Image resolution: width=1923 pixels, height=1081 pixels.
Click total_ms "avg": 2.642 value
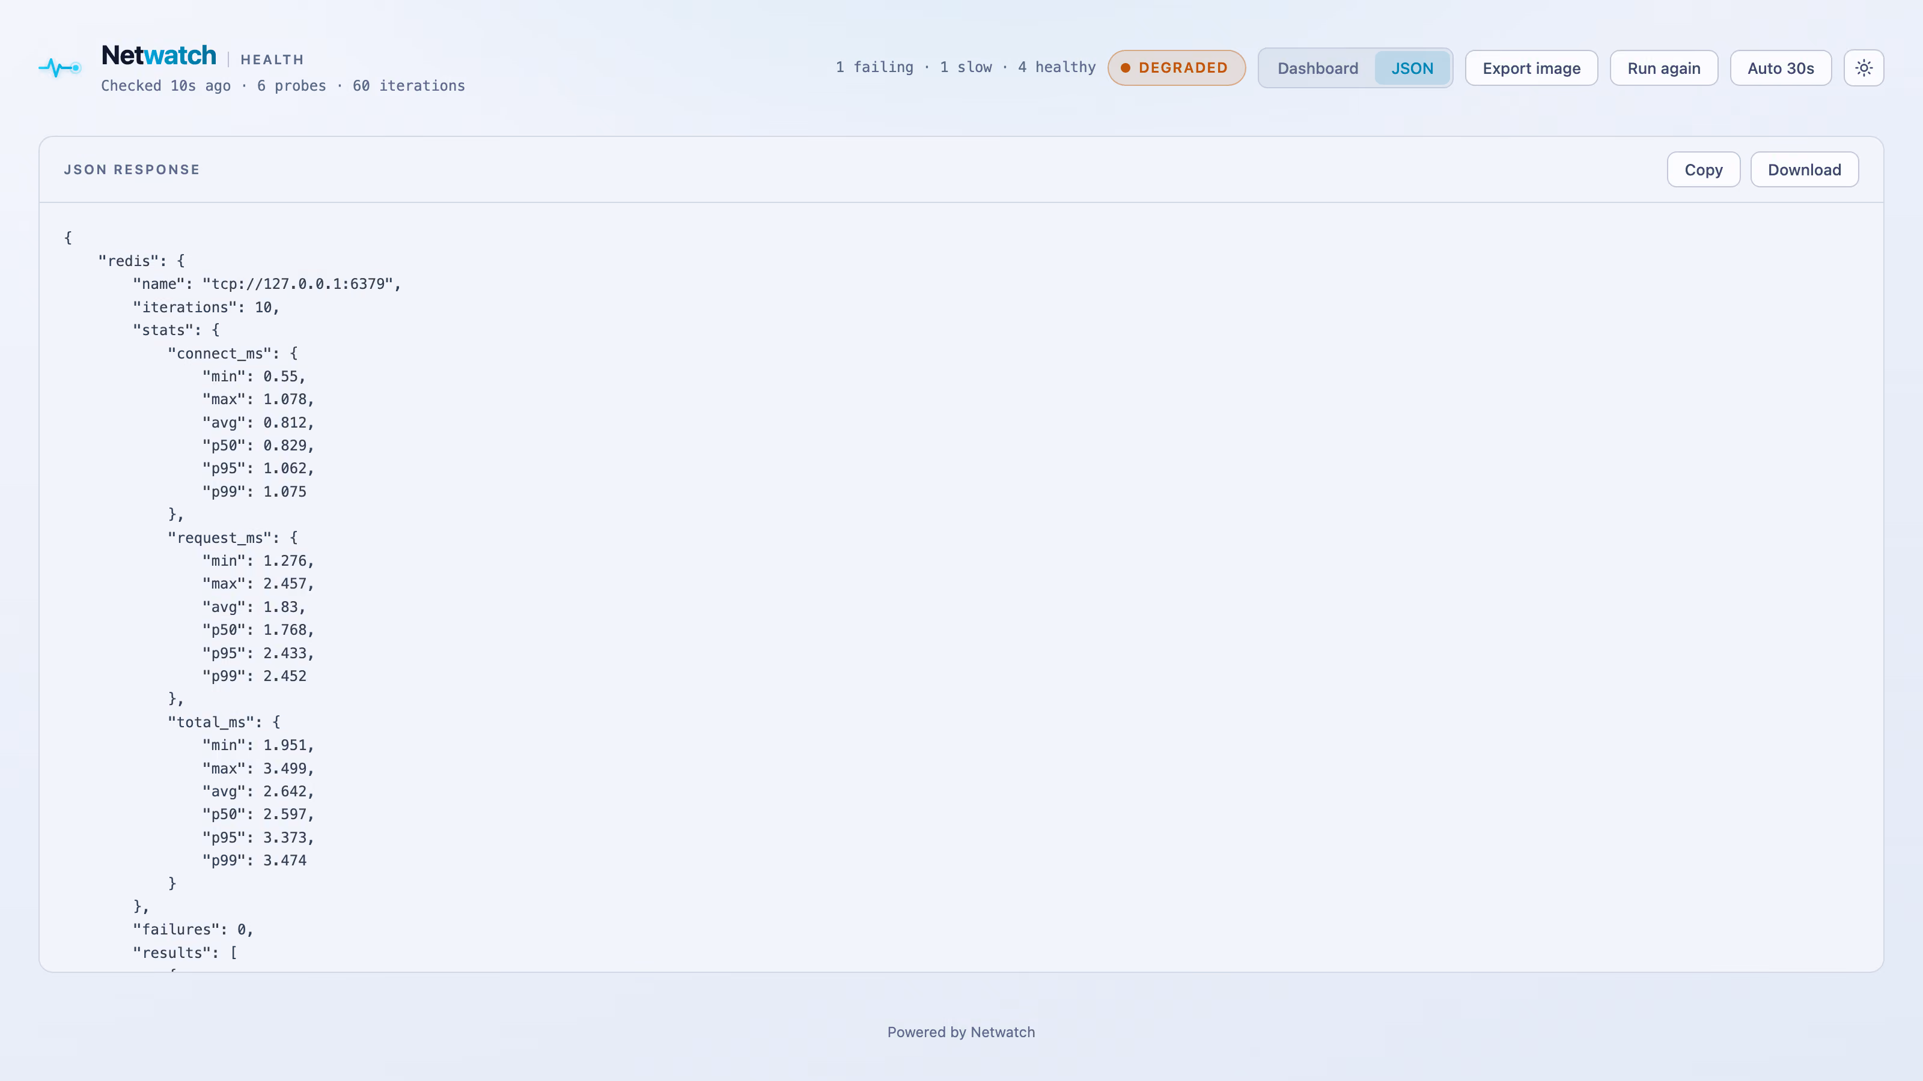tap(258, 792)
